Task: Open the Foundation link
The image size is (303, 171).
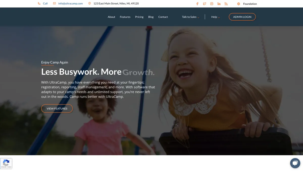Action: pyautogui.click(x=250, y=4)
